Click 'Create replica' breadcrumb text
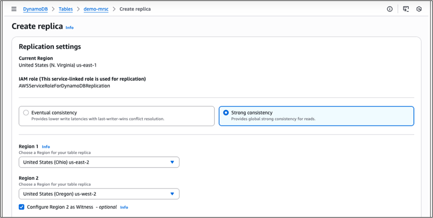 (135, 9)
